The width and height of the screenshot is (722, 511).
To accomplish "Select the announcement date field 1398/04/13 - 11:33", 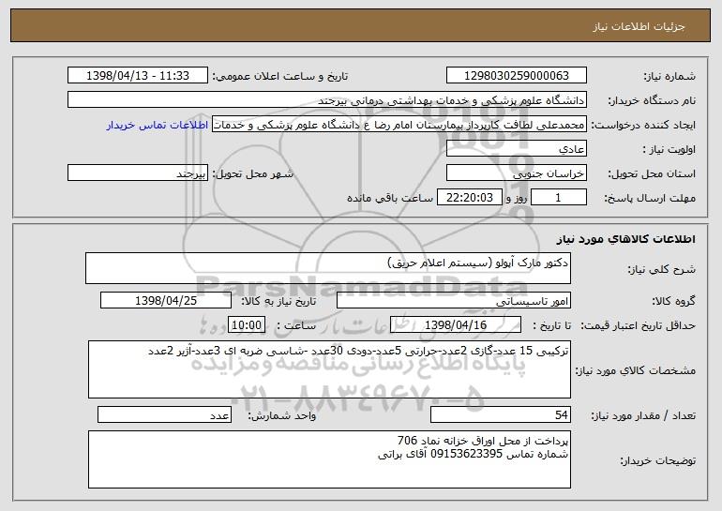I will (x=137, y=75).
